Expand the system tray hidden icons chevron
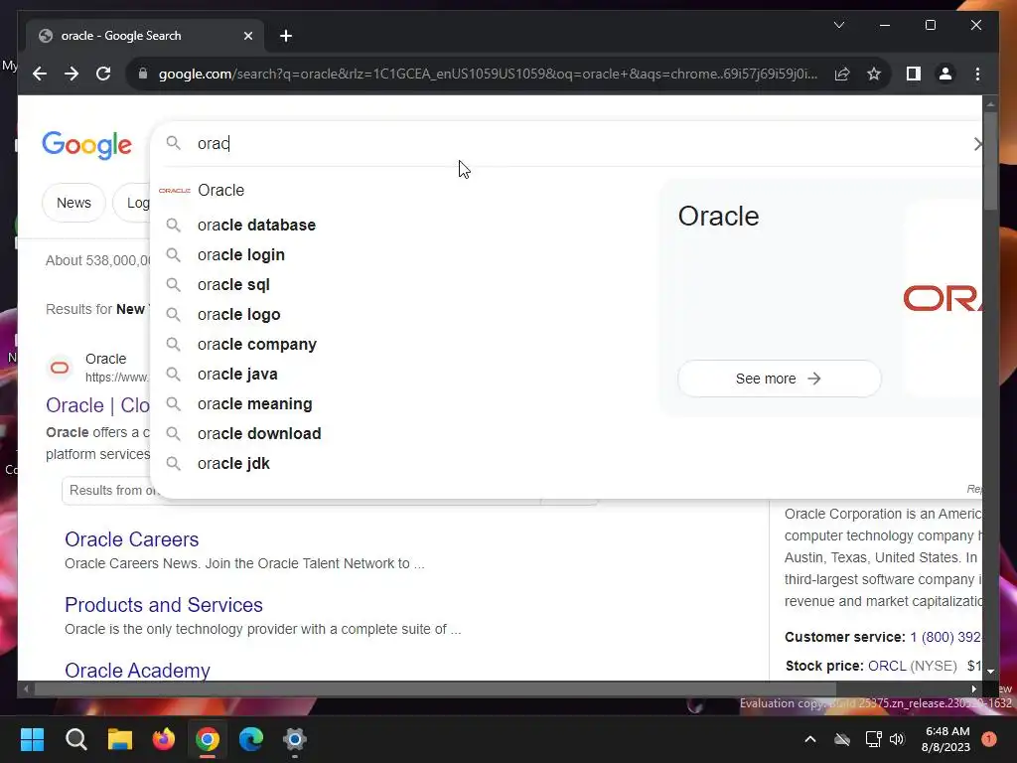Screen dimensions: 1017x763 click(810, 739)
